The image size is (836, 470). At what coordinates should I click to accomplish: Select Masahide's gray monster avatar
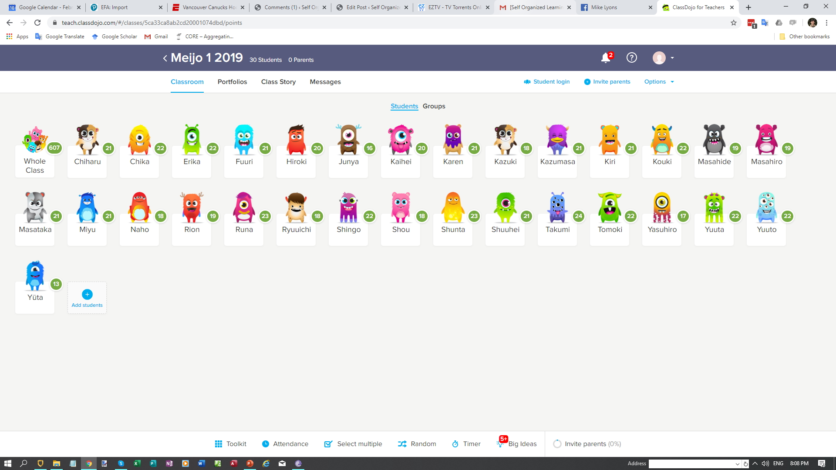714,140
